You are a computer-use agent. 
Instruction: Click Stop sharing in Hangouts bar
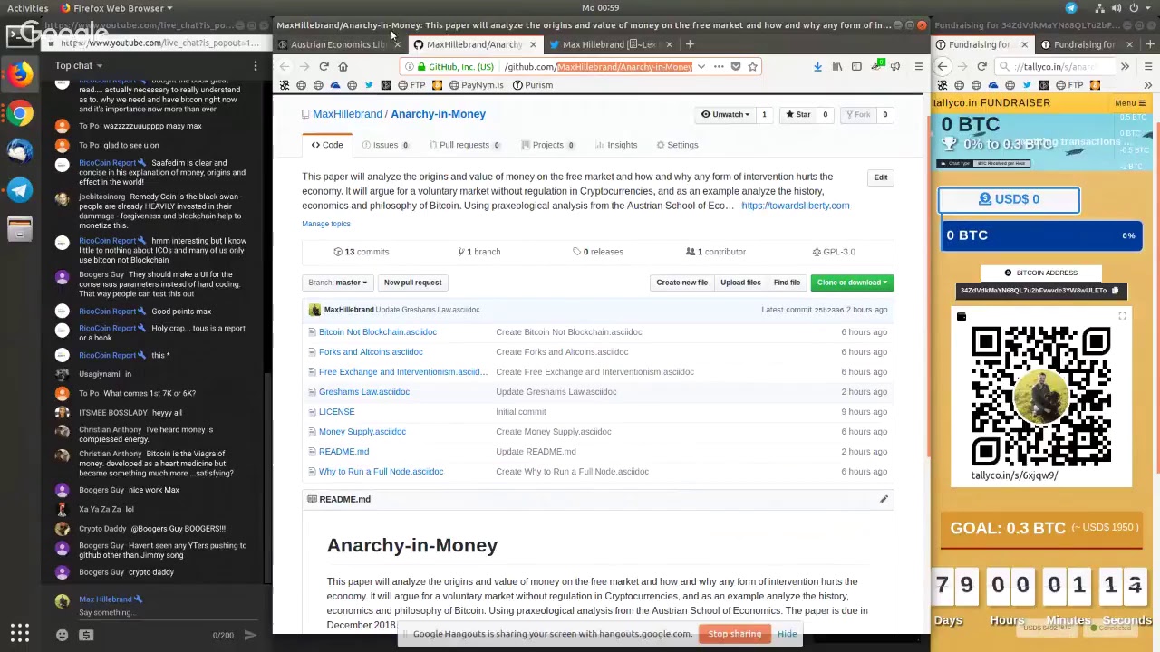tap(734, 634)
